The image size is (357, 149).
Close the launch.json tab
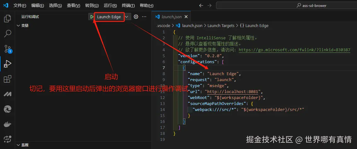(186, 17)
